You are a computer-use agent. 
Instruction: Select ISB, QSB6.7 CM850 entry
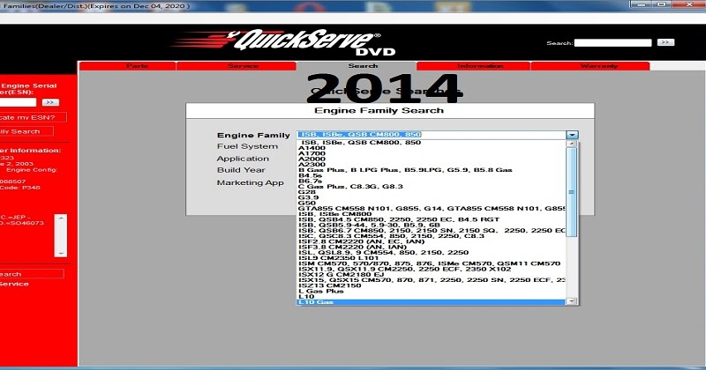(x=432, y=230)
